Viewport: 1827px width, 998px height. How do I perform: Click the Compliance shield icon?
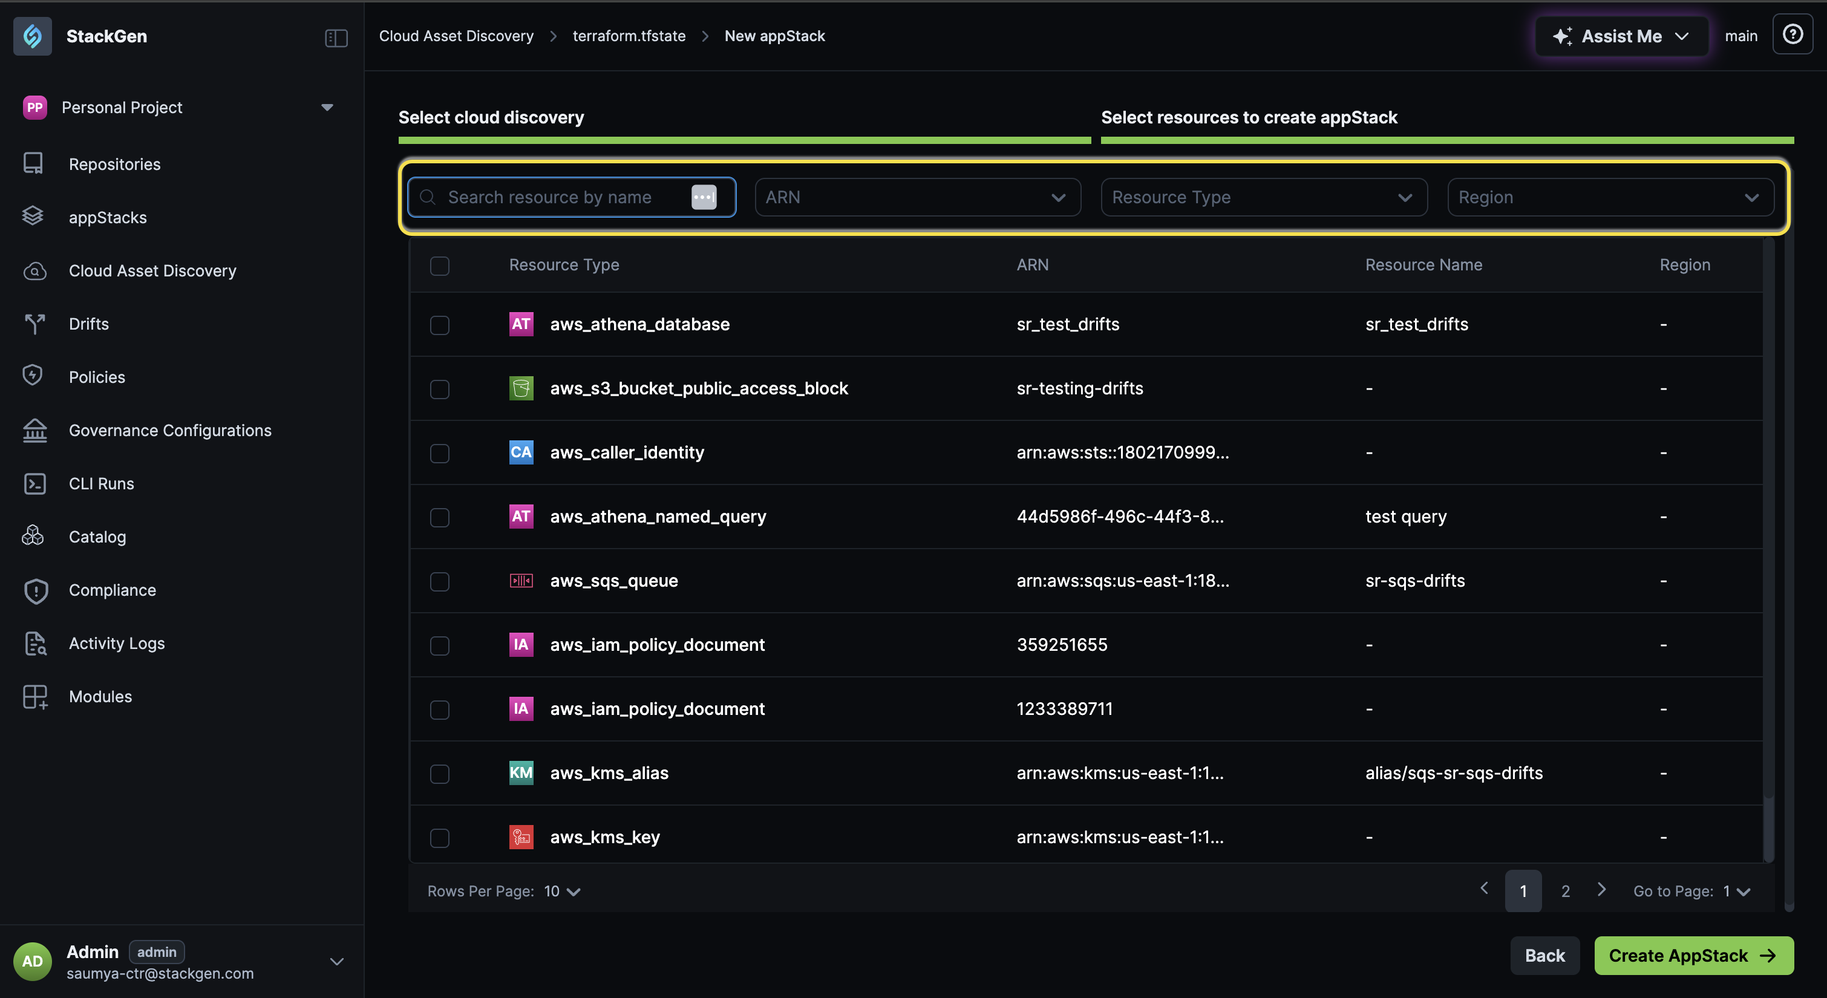coord(36,591)
